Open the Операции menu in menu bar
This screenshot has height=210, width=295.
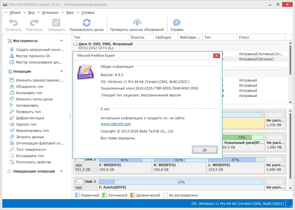click(x=50, y=13)
